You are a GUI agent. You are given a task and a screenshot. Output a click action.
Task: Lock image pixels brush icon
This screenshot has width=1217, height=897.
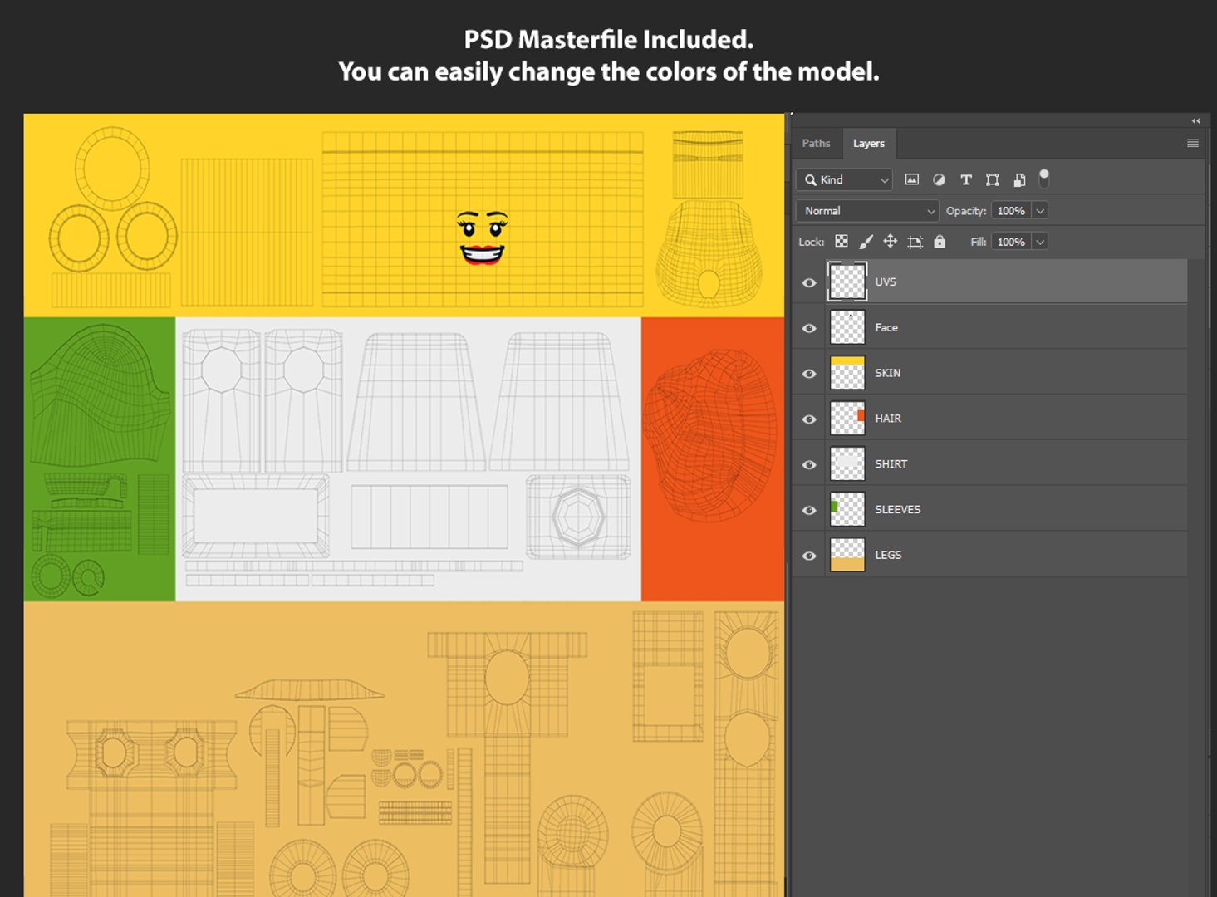tap(866, 242)
